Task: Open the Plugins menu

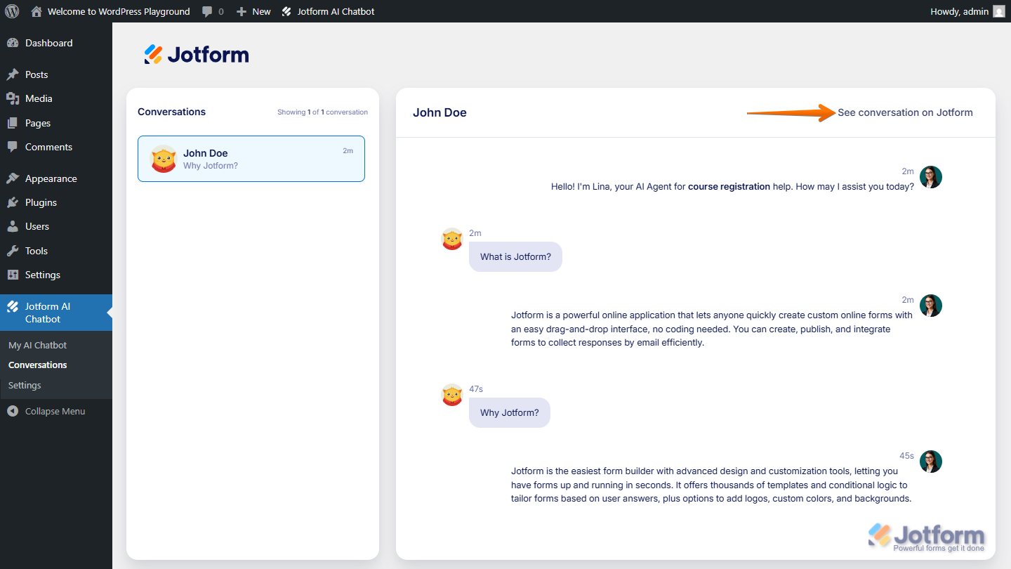Action: pos(56,202)
